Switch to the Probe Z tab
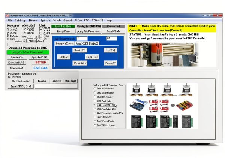This screenshot has width=225, height=158. [x=93, y=43]
